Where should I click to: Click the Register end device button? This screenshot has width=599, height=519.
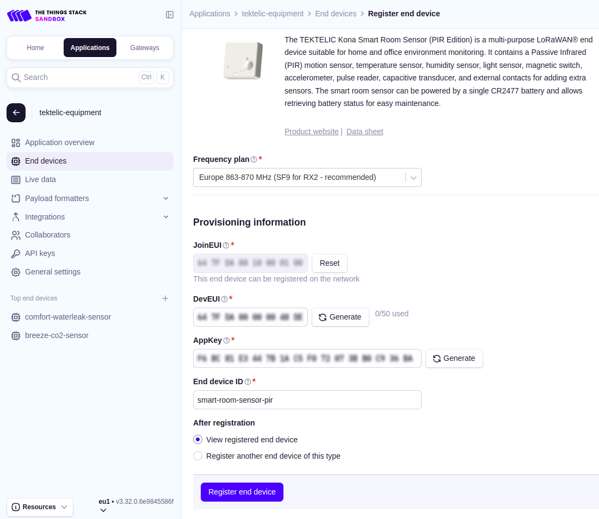(242, 492)
